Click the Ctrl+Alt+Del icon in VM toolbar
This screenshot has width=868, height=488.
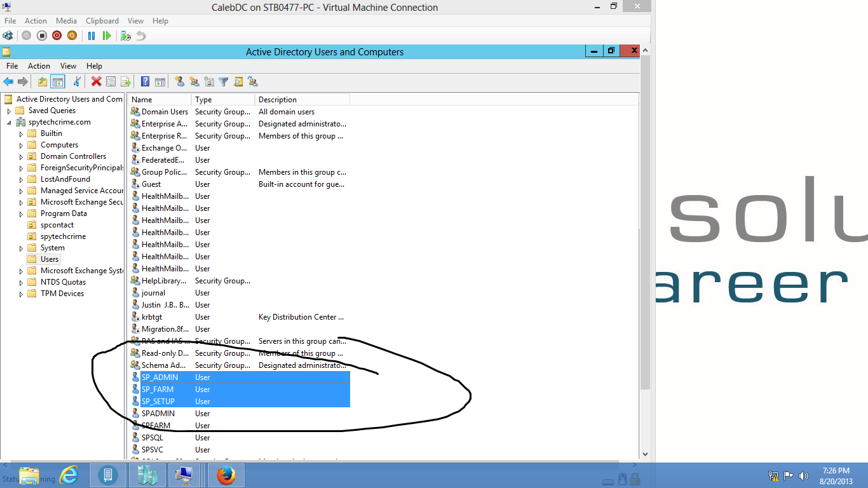[8, 36]
